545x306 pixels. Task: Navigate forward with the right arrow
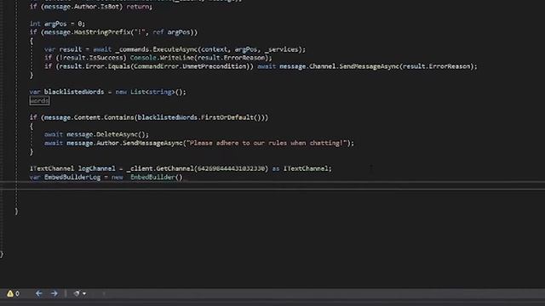pyautogui.click(x=54, y=293)
